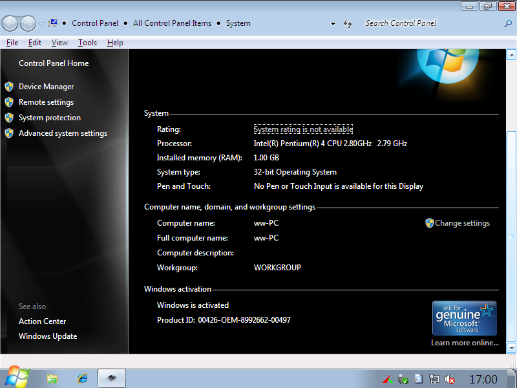Open the Help menu
The height and width of the screenshot is (388, 517).
(115, 43)
